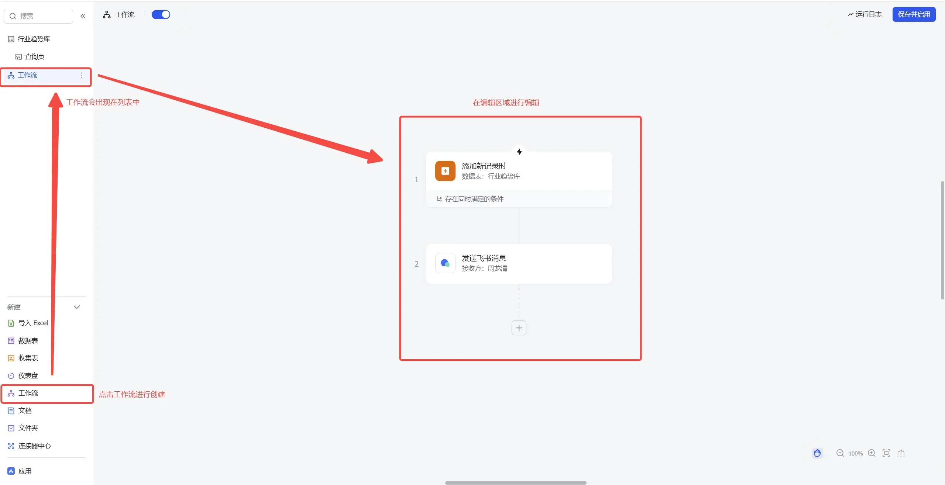Collapse the 新建 section chevron
This screenshot has height=485, width=945.
coord(77,307)
